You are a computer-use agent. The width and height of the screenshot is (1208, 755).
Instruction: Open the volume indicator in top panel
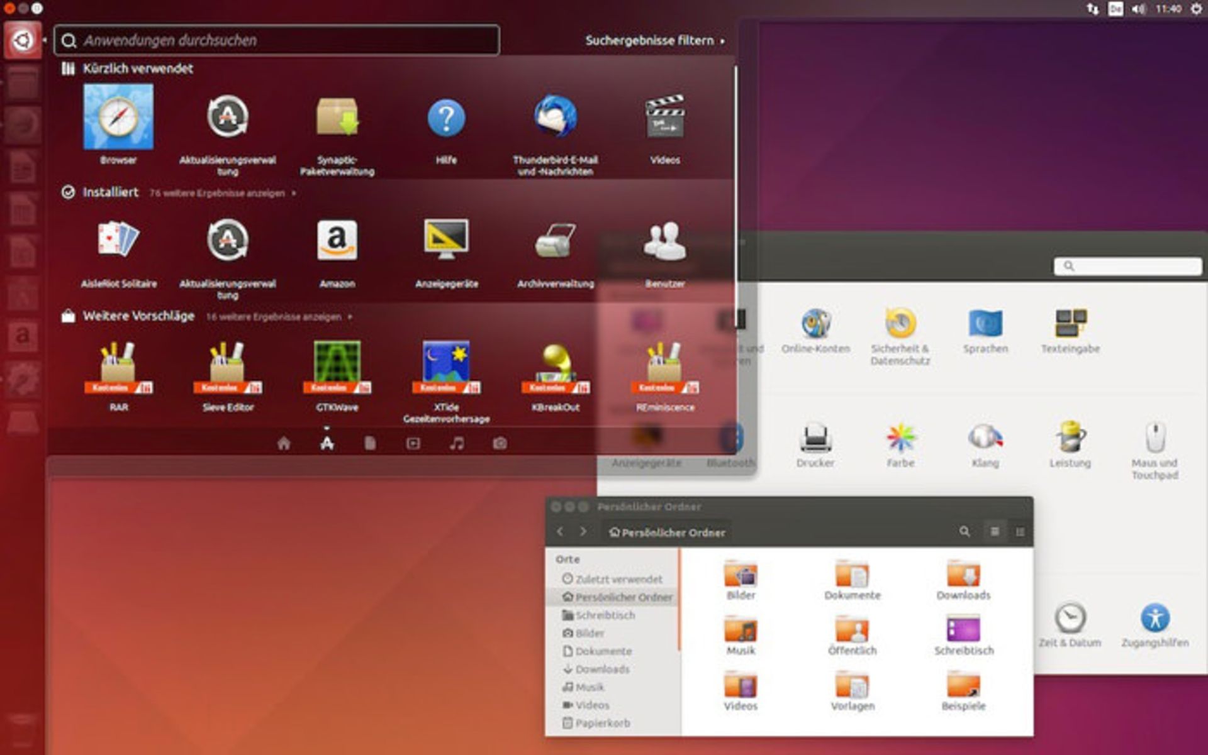[1139, 9]
